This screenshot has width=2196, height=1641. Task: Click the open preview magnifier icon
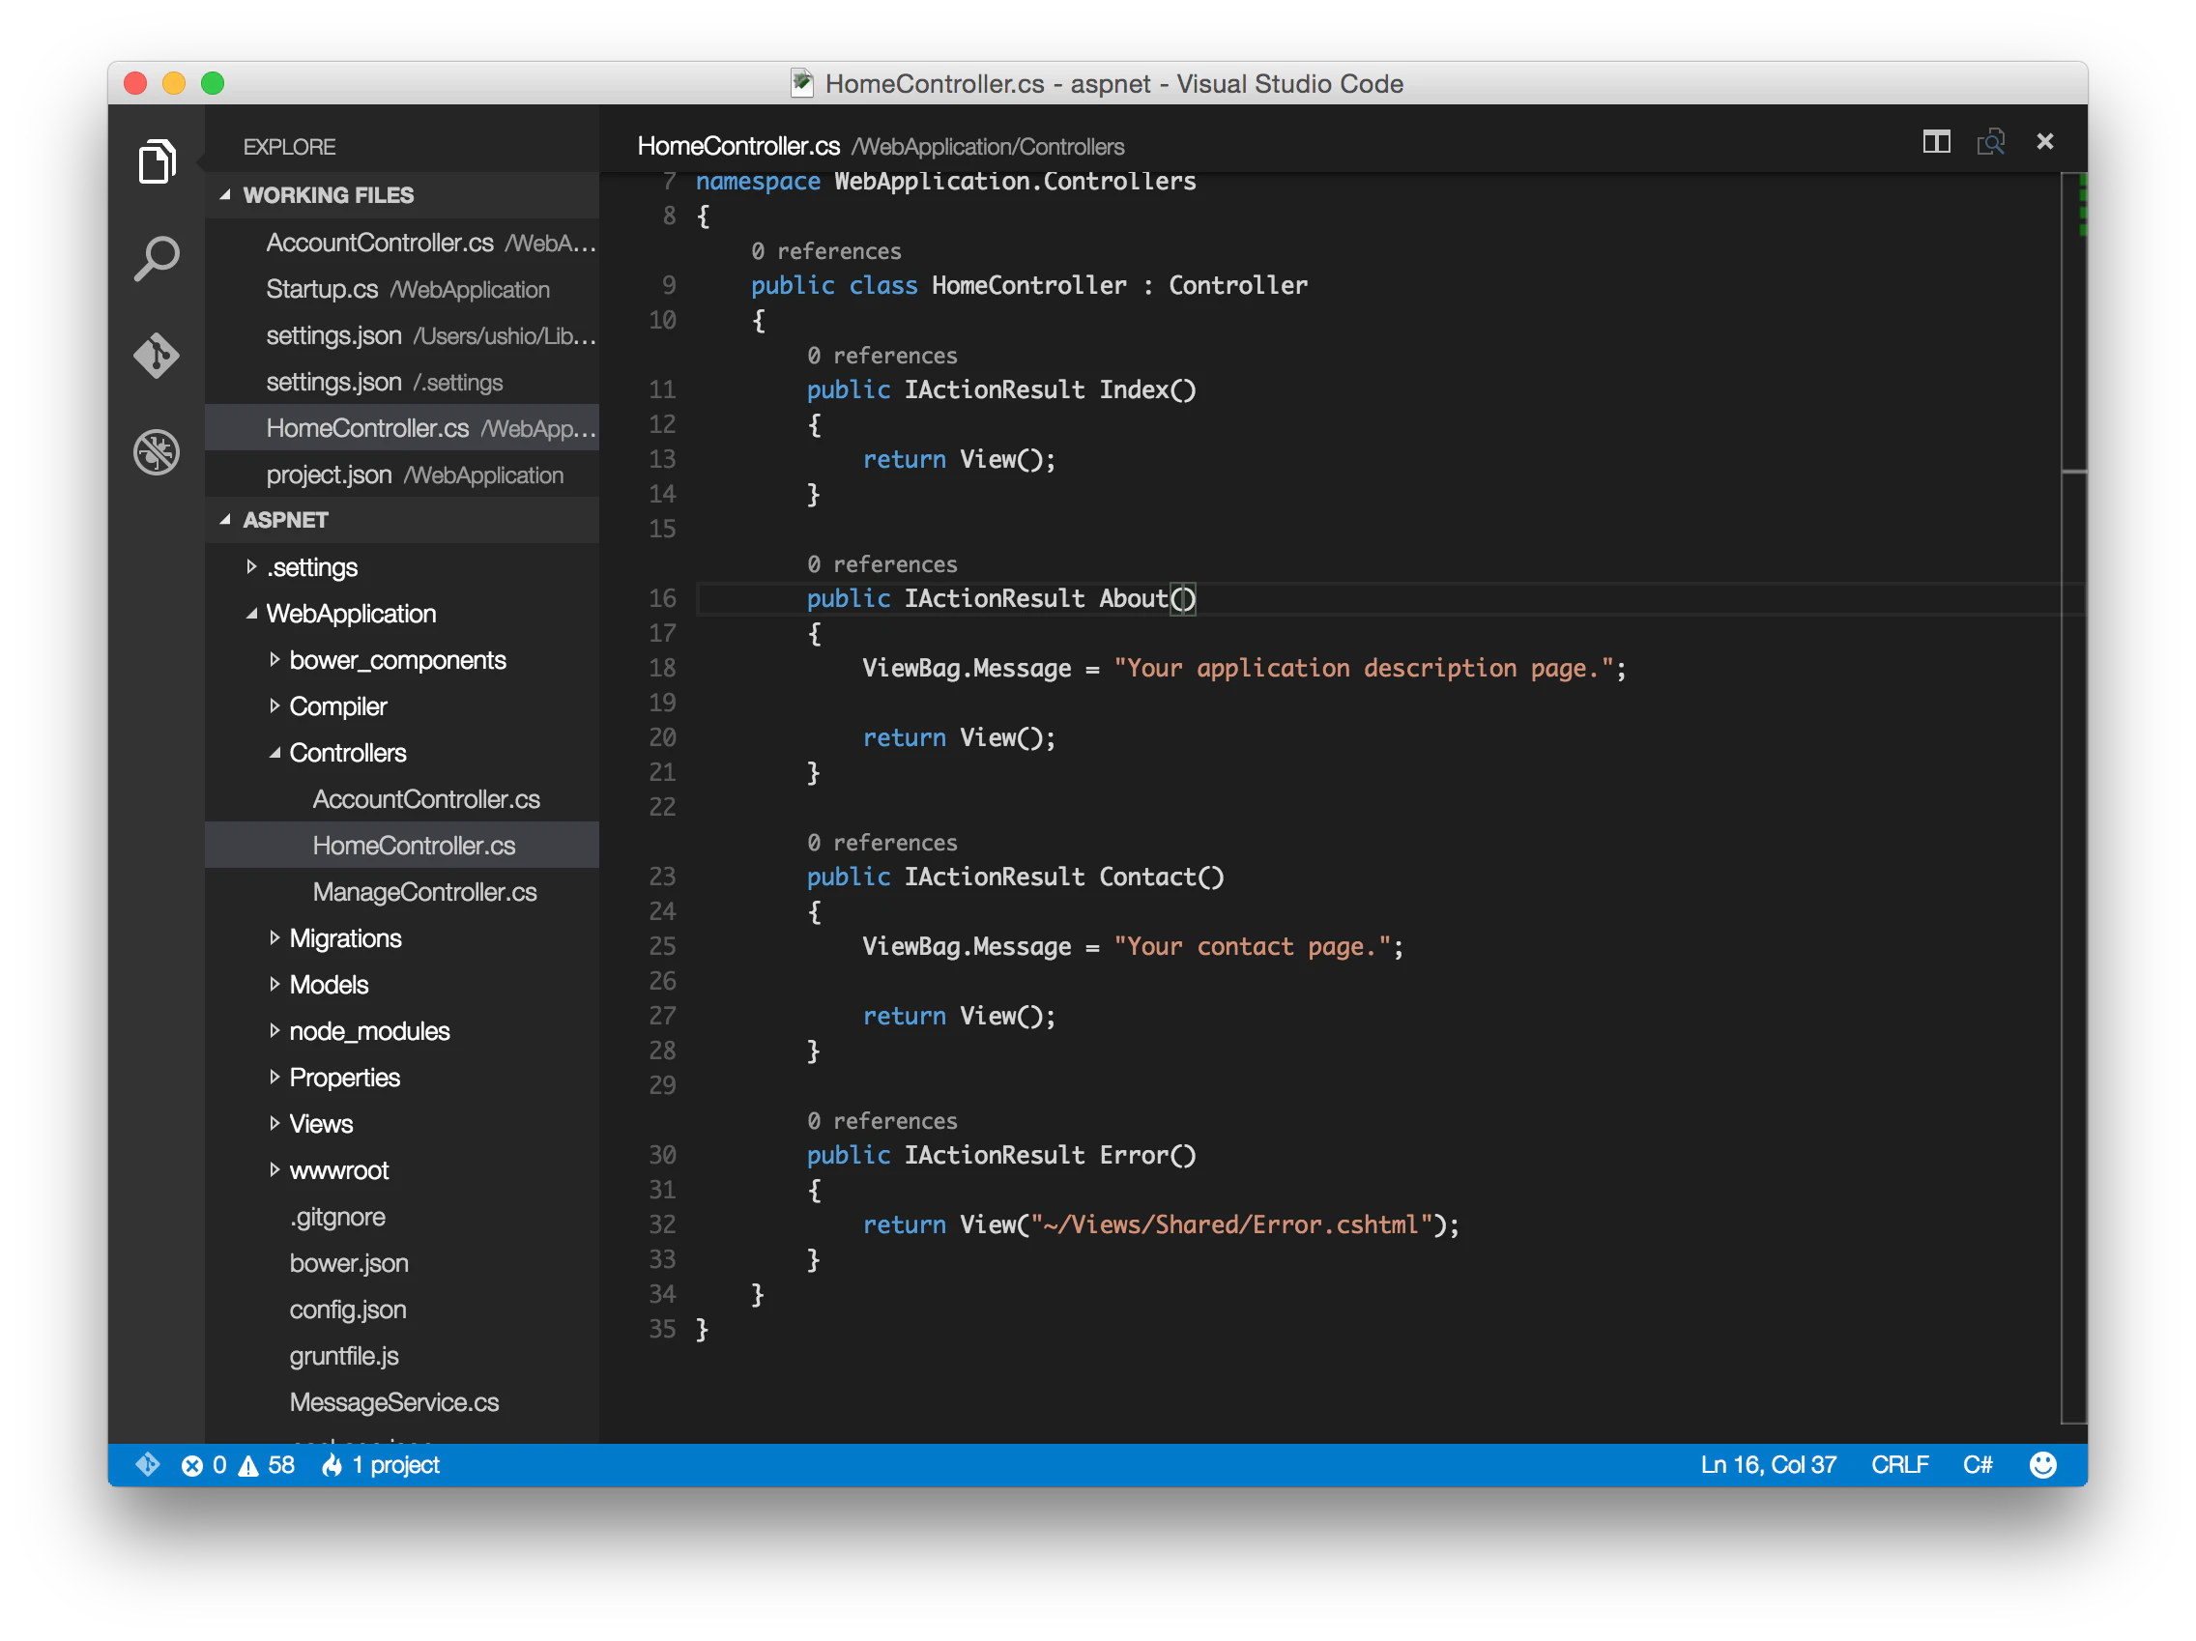click(x=1990, y=142)
